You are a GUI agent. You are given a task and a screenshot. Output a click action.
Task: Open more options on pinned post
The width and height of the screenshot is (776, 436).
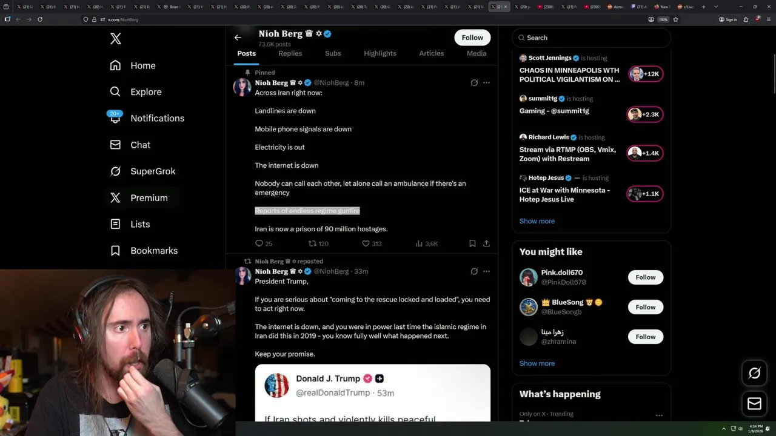point(486,83)
